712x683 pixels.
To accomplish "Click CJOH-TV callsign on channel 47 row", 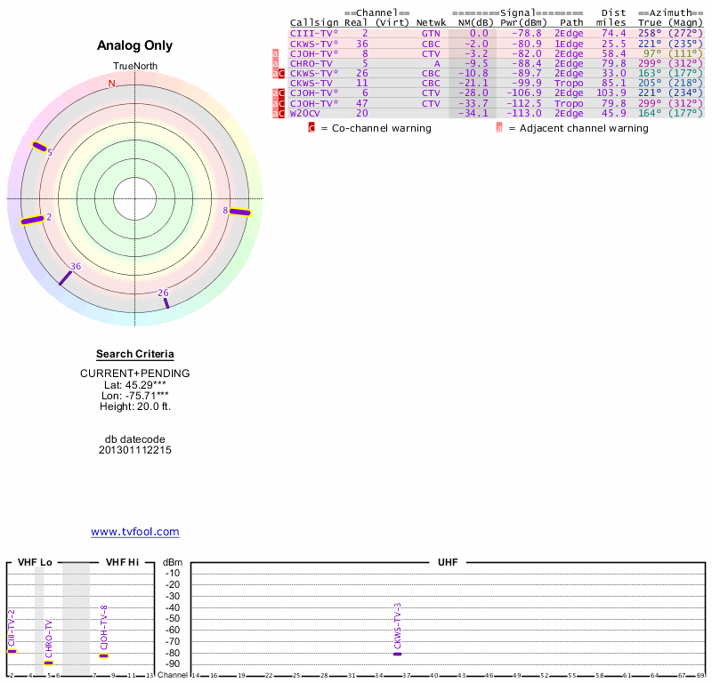I will [314, 103].
